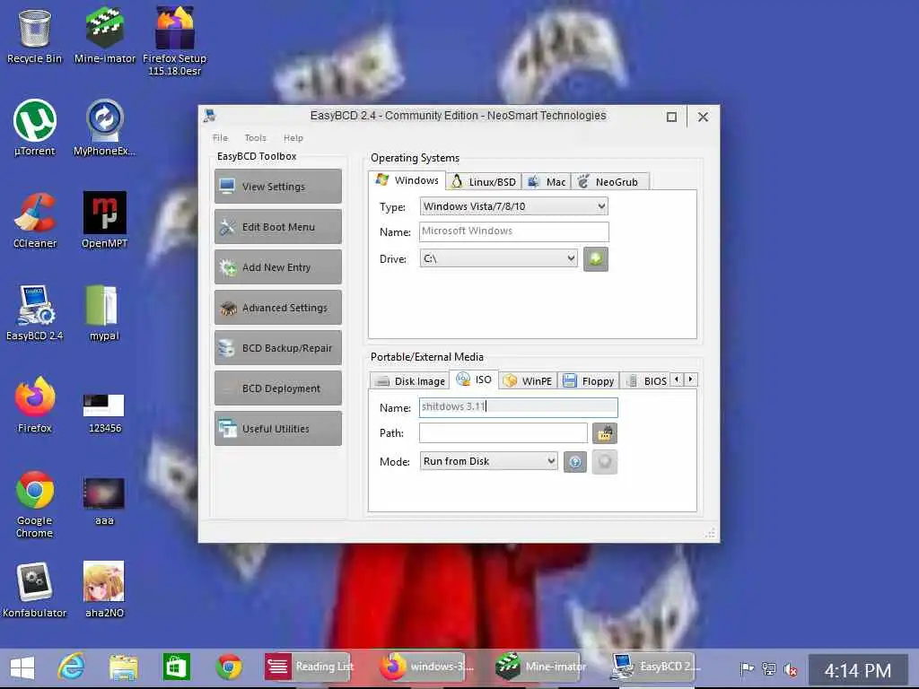Click the network tray icon

pos(769,668)
